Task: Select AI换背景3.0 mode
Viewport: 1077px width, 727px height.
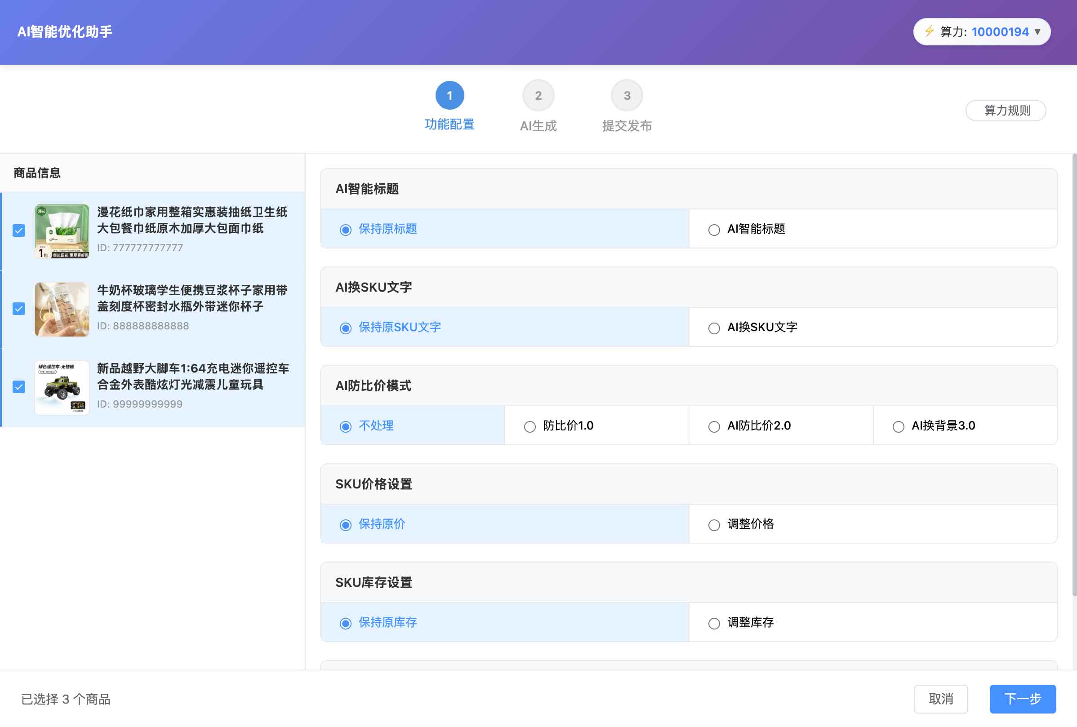Action: point(898,426)
